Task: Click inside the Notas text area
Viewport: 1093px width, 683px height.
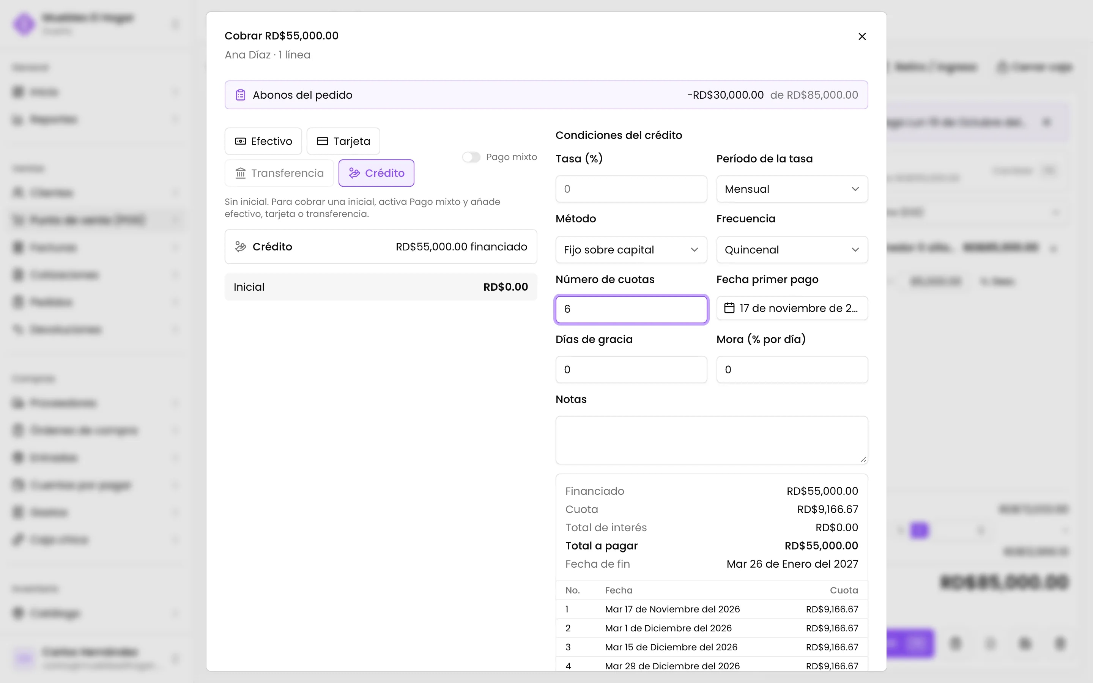Action: coord(711,440)
